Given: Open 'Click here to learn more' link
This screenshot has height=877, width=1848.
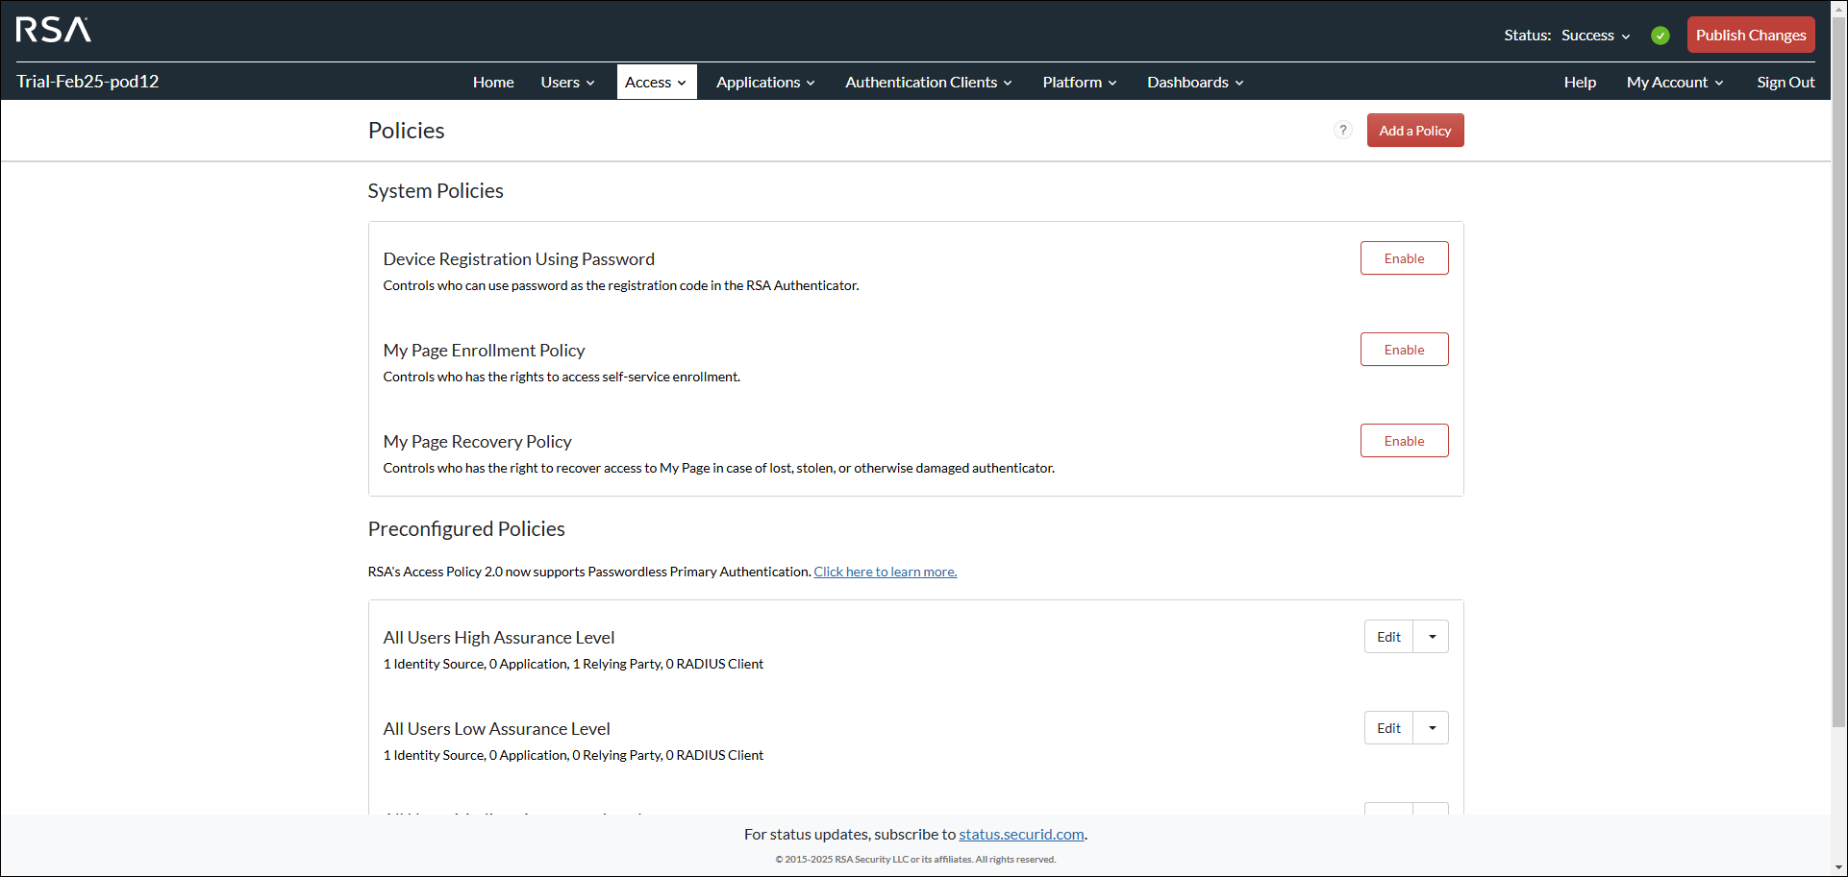Looking at the screenshot, I should [885, 572].
